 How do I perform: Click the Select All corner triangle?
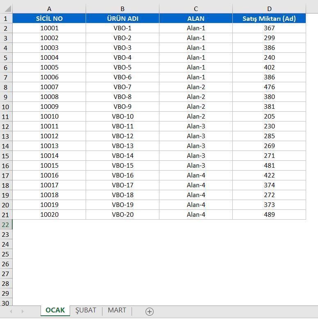pos(7,9)
